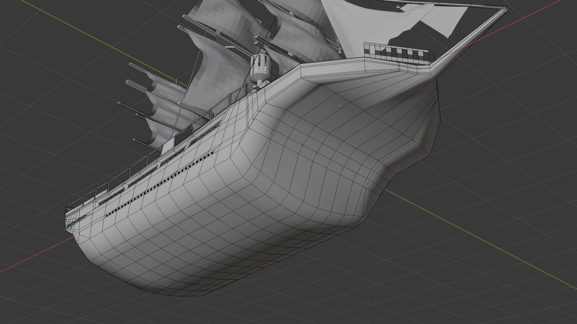Click the row of black portholes along the hull
This screenshot has height=324, width=577.
159,184
